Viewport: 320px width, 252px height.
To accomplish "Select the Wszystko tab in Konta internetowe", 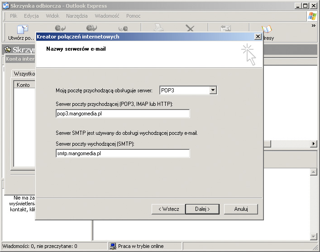I will [24, 73].
